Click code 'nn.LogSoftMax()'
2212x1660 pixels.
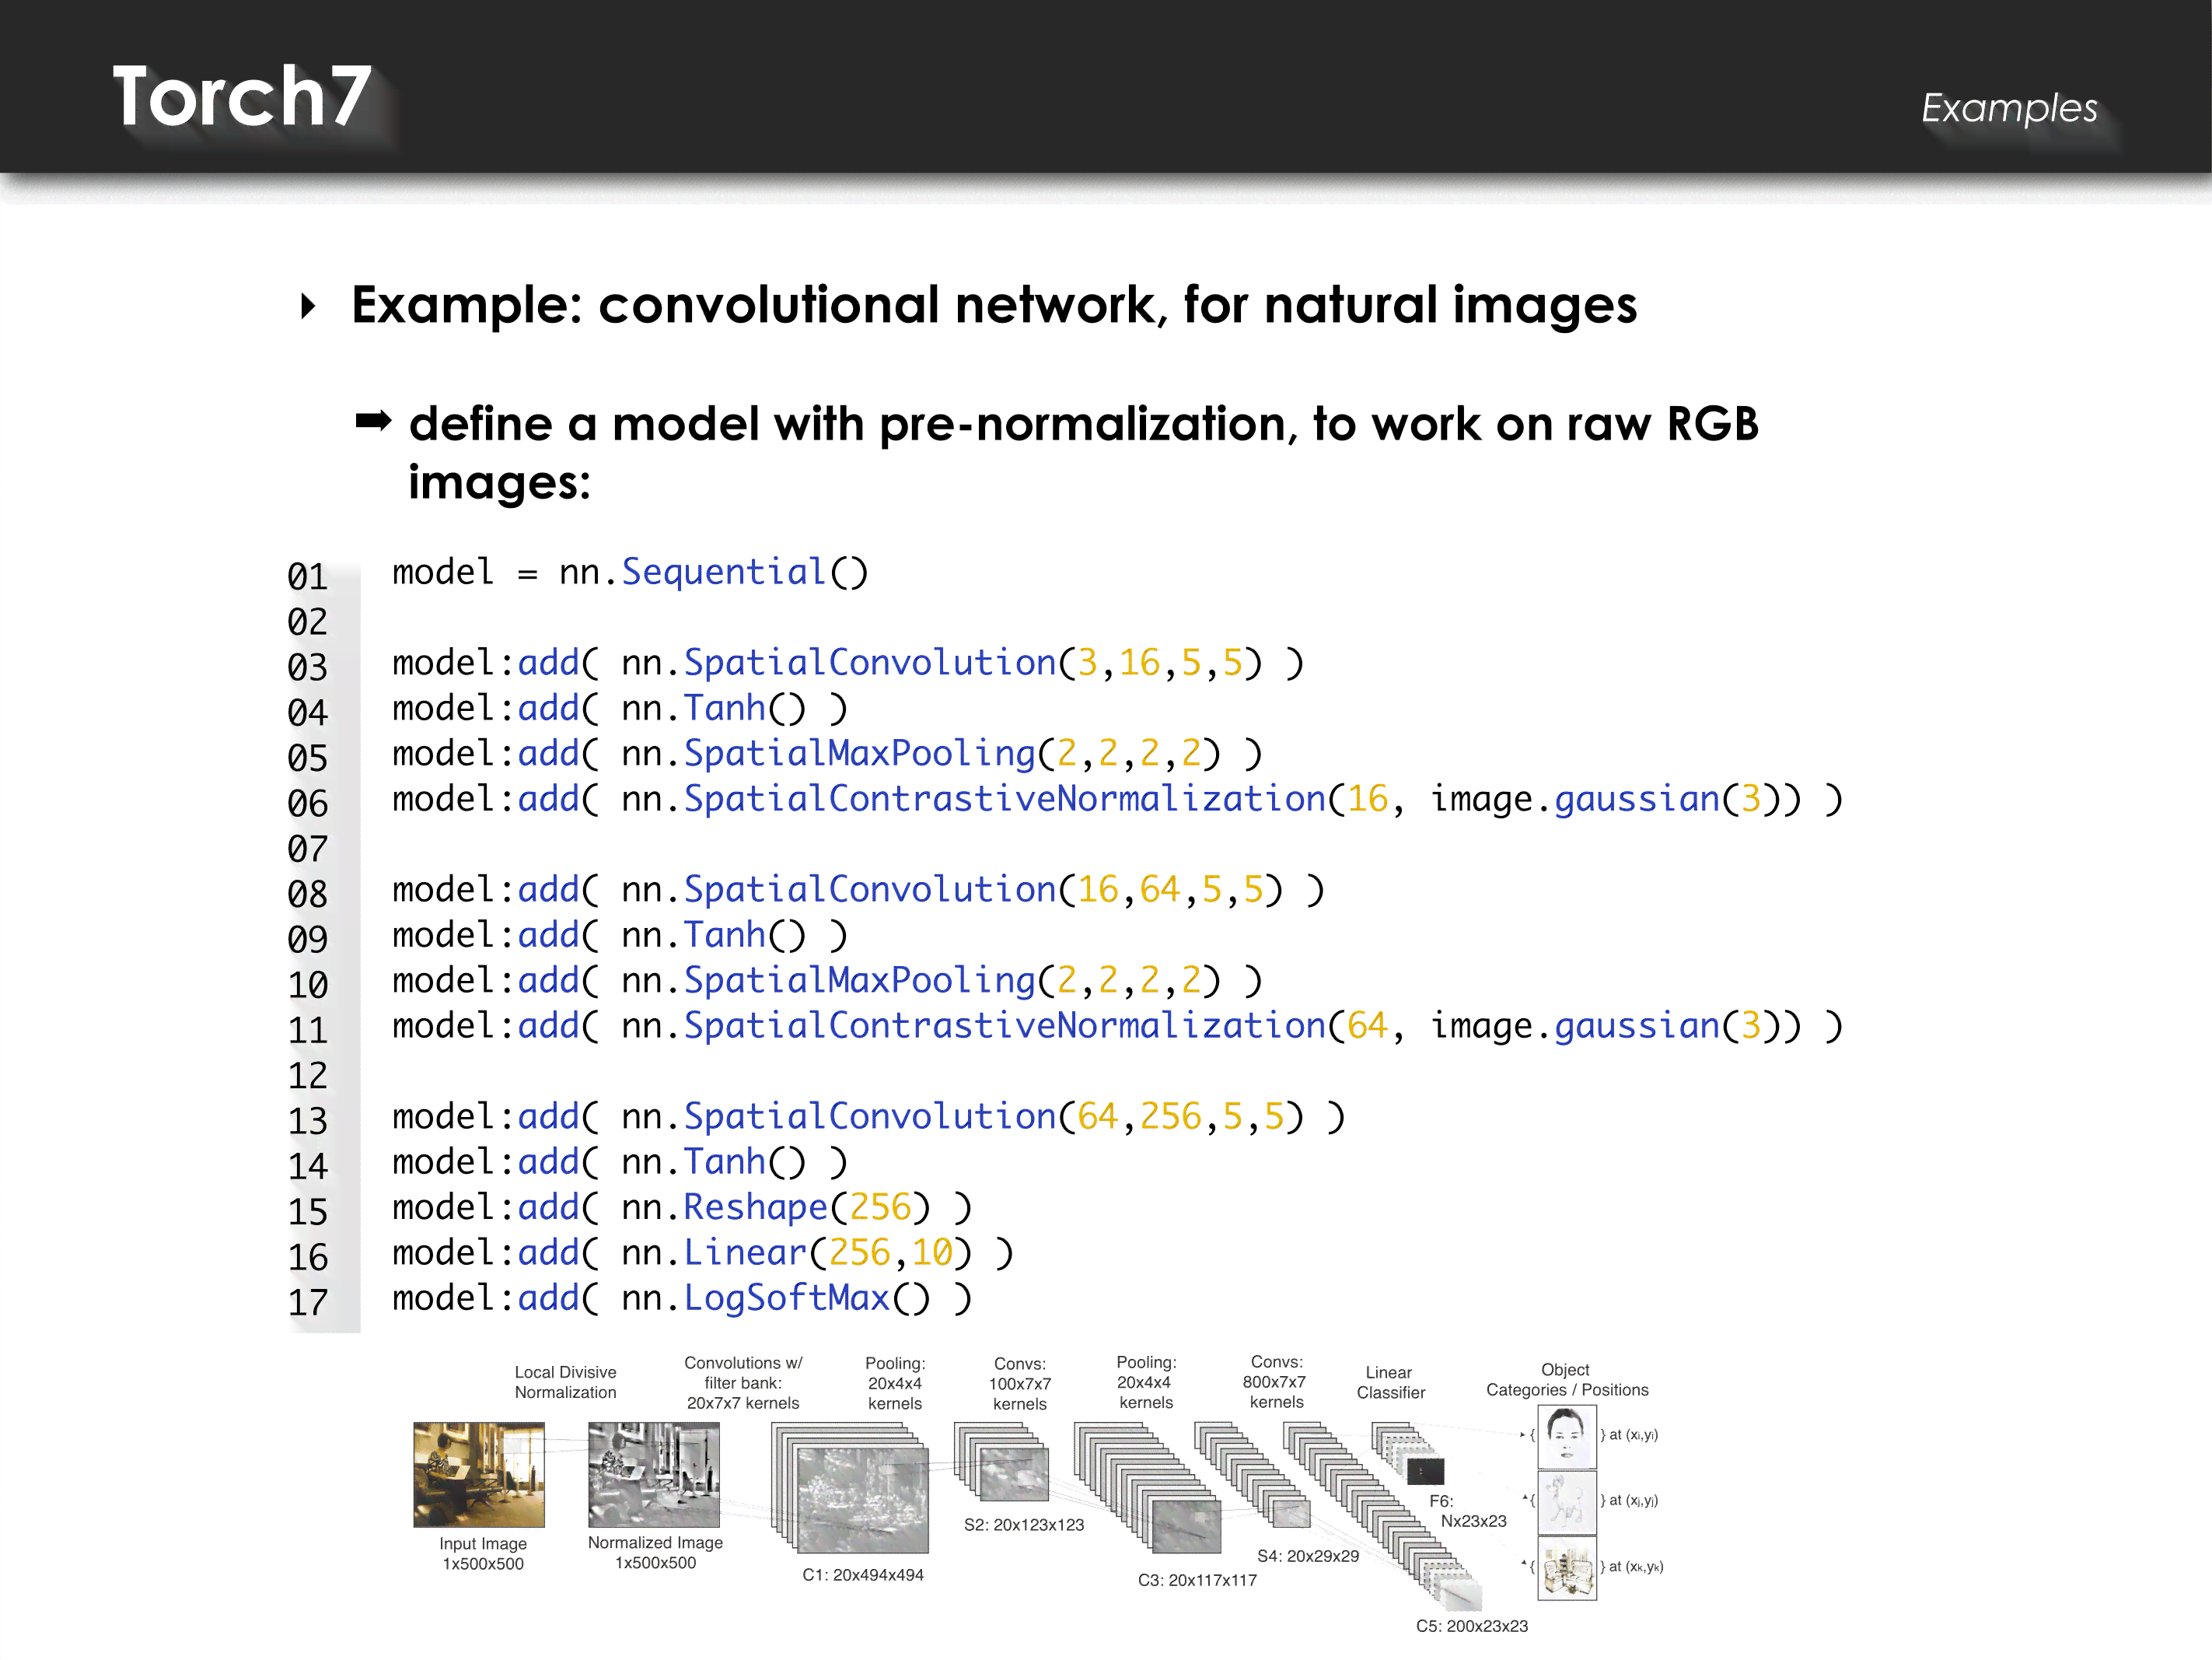tap(776, 1299)
